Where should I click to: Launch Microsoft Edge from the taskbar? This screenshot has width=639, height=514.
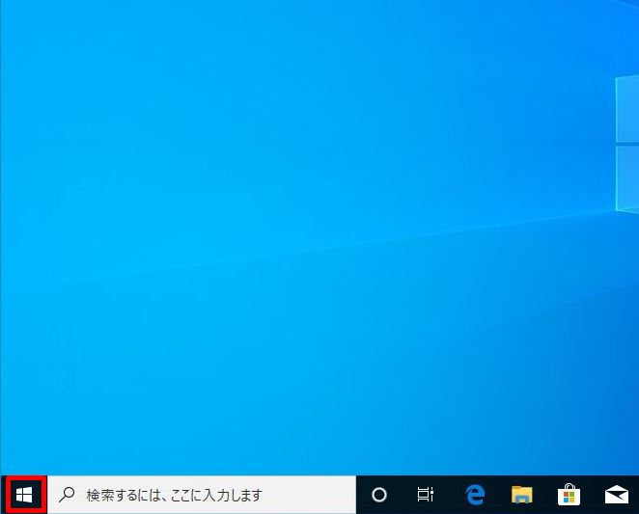coord(475,495)
